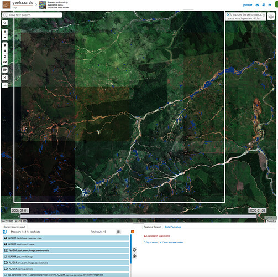Expand ALADIM_post_event_image_panchromatic result entry
Image resolution: width=278 pixels, height=277 pixels.
point(66,250)
